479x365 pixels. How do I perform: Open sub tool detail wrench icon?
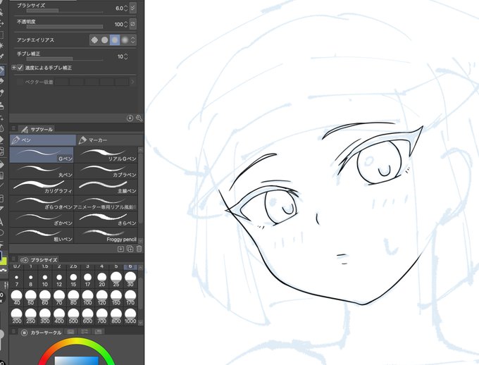tap(139, 118)
